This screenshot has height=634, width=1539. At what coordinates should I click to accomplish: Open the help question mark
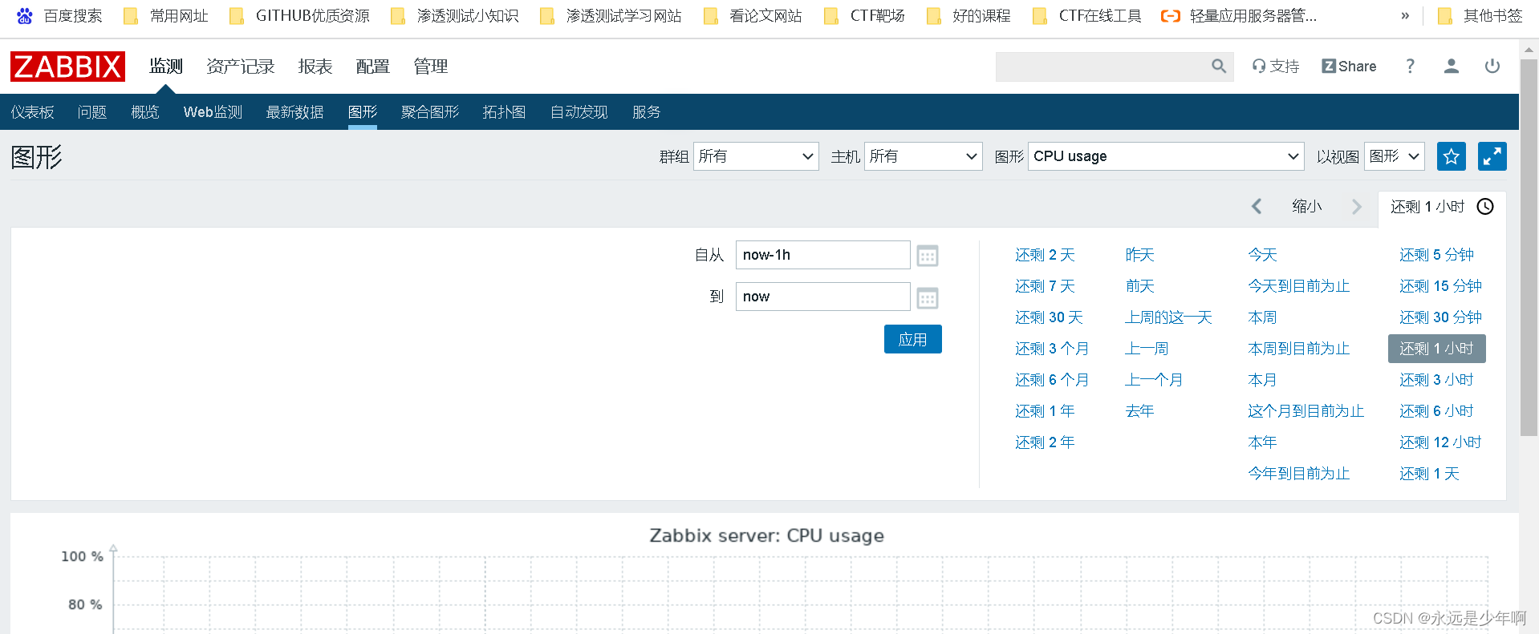click(1410, 67)
